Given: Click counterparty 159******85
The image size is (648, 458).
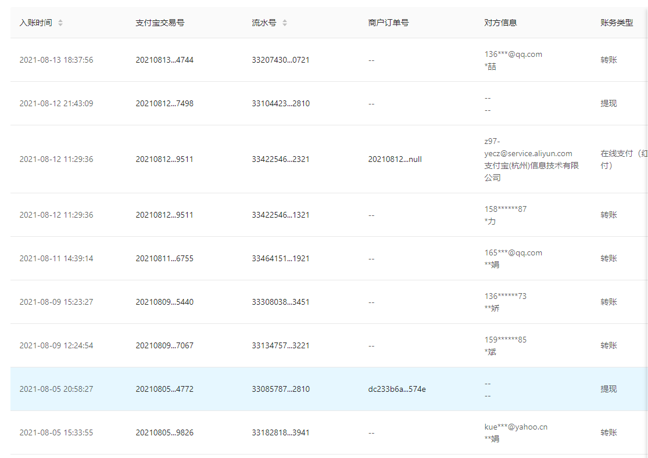Looking at the screenshot, I should [506, 340].
